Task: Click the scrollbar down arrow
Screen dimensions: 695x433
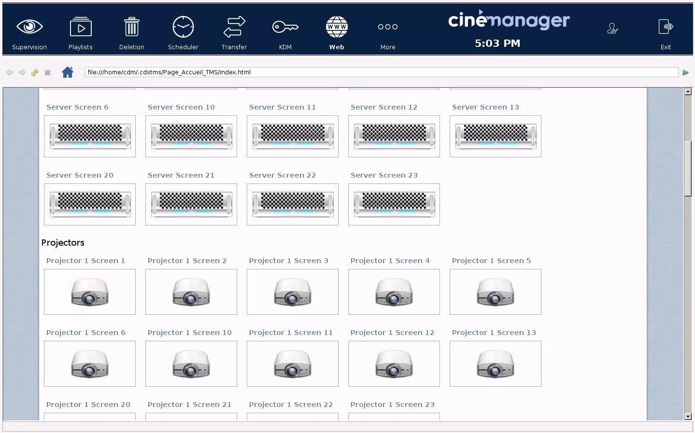Action: pos(688,416)
